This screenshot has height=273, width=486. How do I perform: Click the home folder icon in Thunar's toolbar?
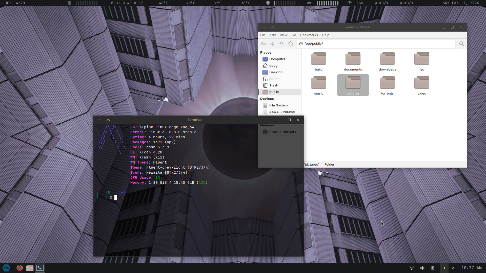point(291,44)
